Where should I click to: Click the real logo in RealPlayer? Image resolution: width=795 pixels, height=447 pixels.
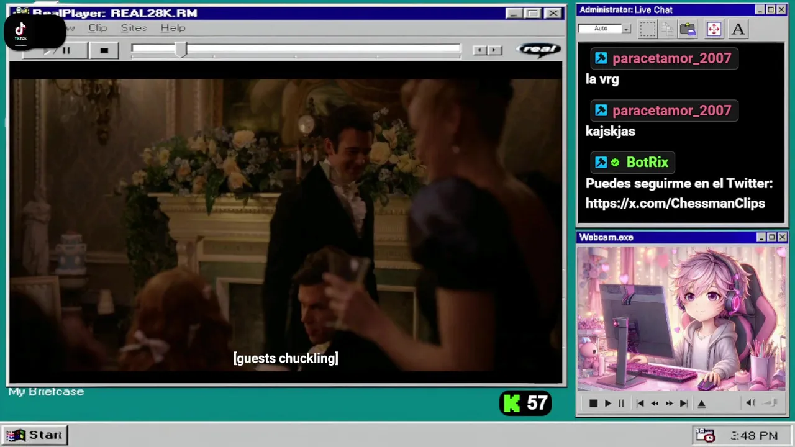pos(538,50)
